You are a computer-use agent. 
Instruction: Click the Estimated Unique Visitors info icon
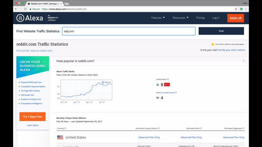coord(159,128)
